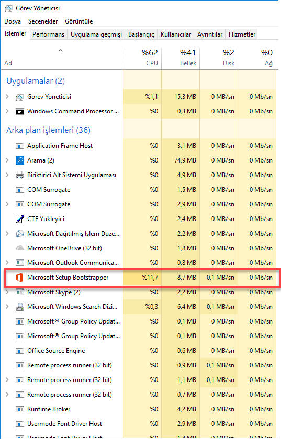Open the Hizmetler tab

tap(242, 34)
